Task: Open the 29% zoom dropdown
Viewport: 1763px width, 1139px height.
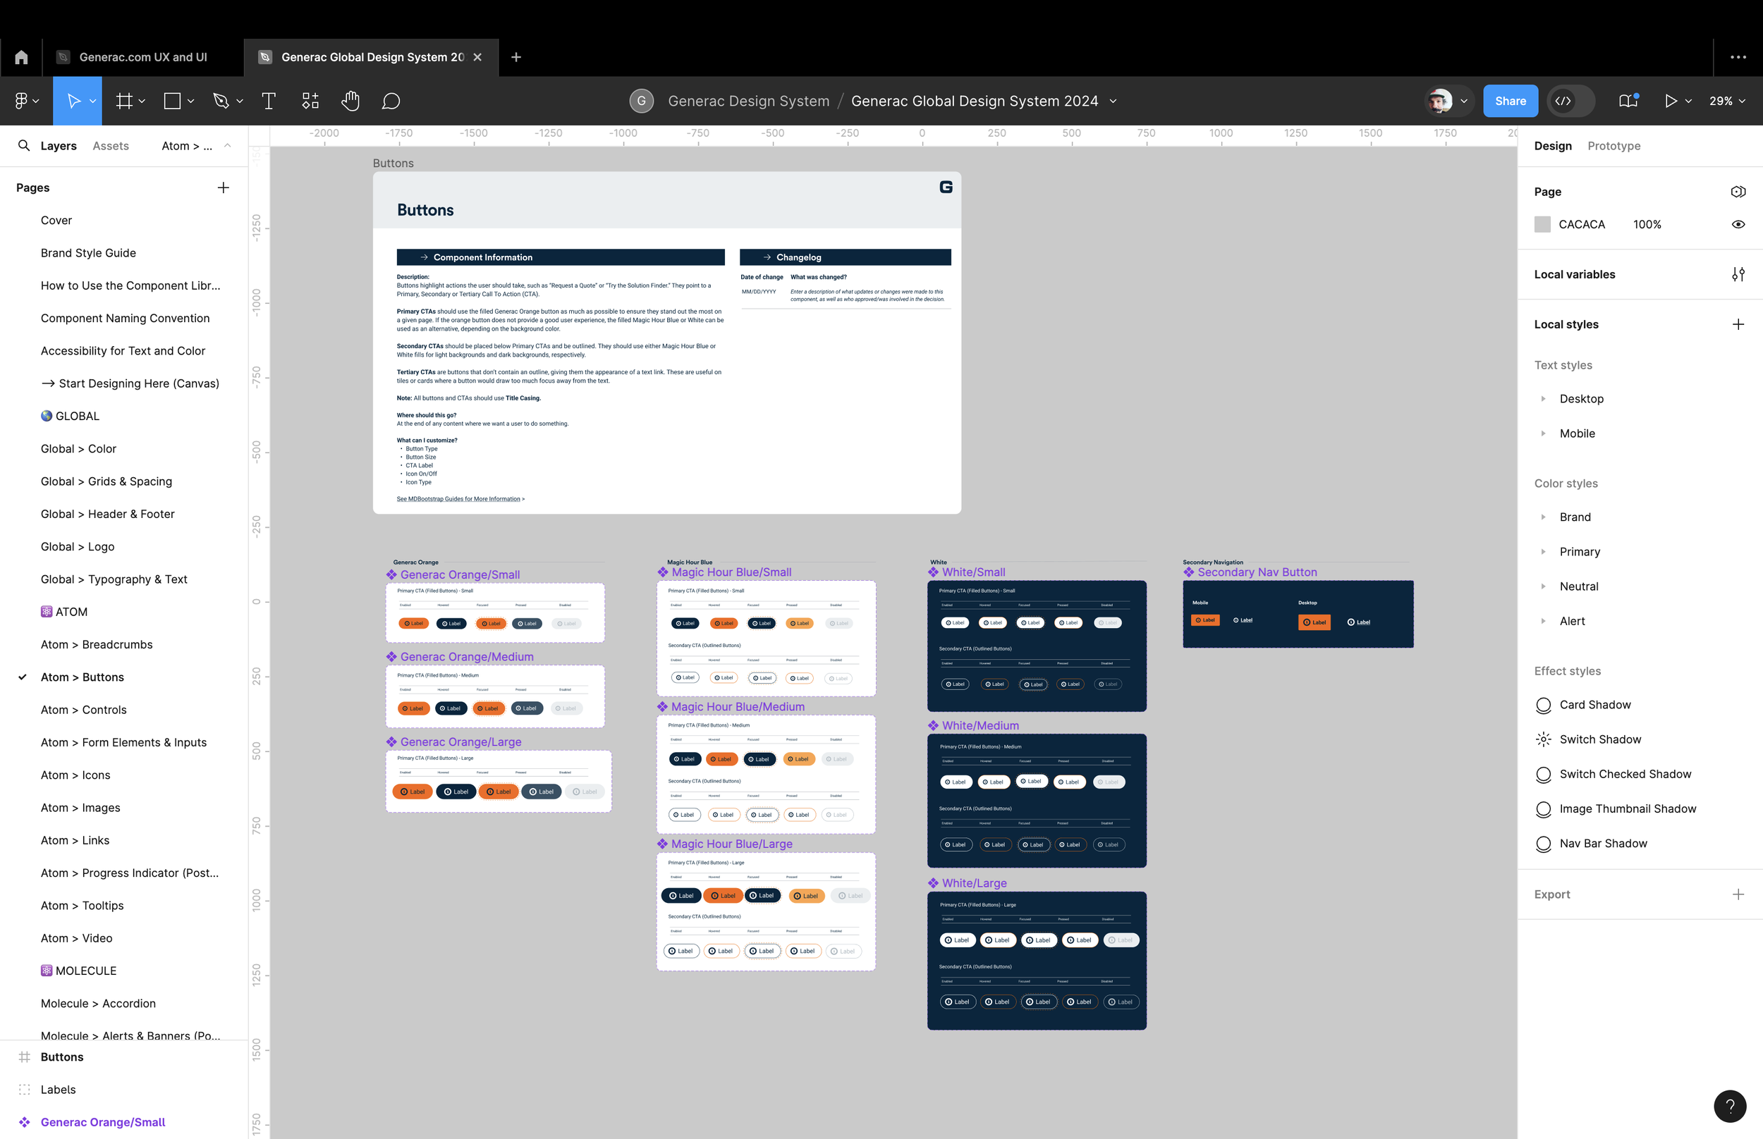Action: 1728,101
